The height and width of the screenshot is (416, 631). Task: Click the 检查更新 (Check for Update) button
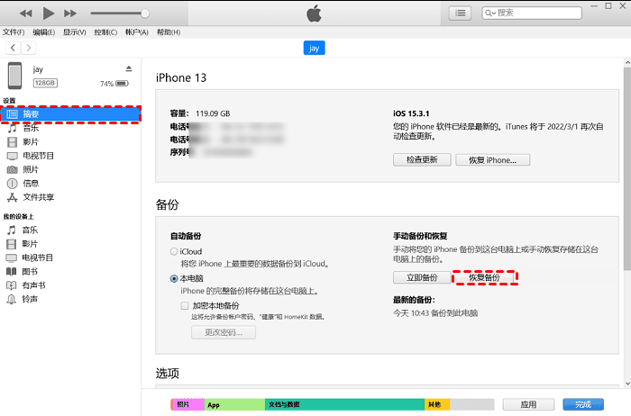coord(422,159)
